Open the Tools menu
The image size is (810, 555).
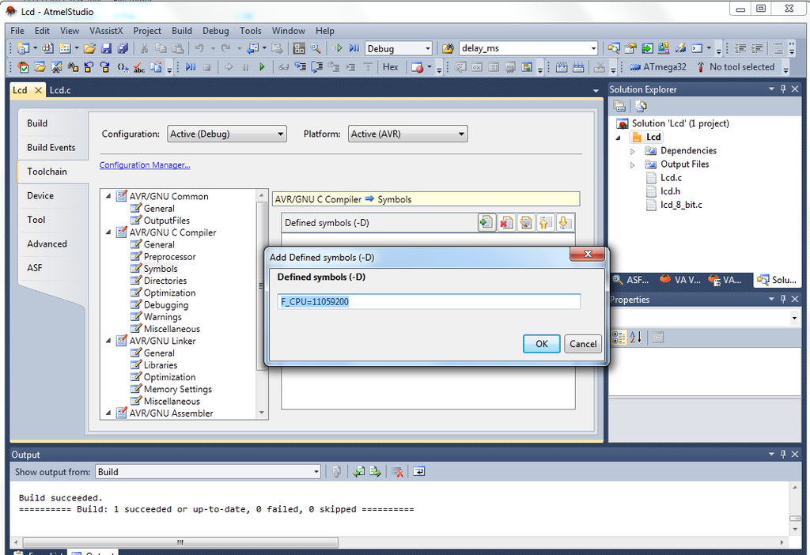(x=251, y=31)
